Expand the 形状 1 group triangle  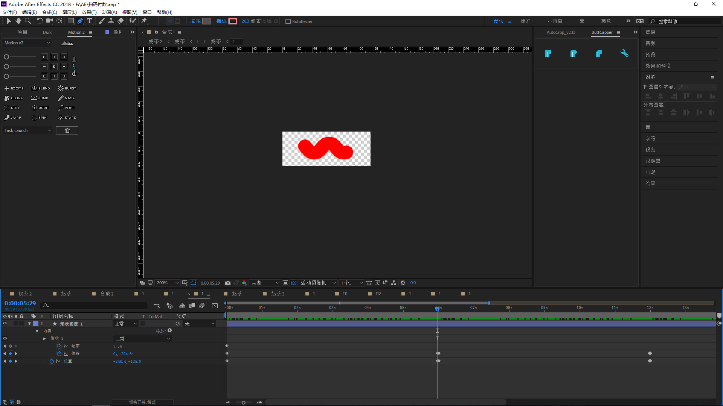(44, 339)
